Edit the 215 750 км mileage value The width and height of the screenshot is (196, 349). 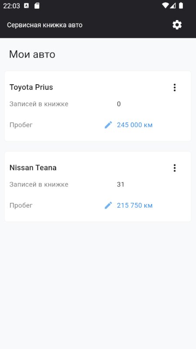pos(135,205)
